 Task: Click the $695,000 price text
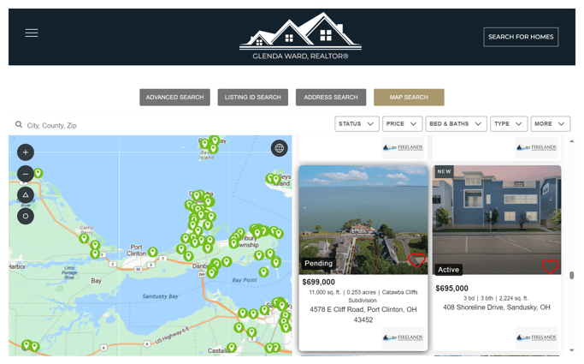(451, 289)
